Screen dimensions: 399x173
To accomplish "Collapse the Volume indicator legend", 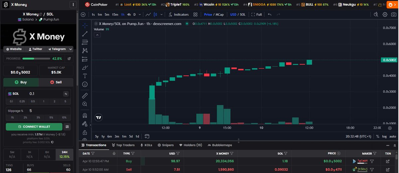I will (x=97, y=35).
